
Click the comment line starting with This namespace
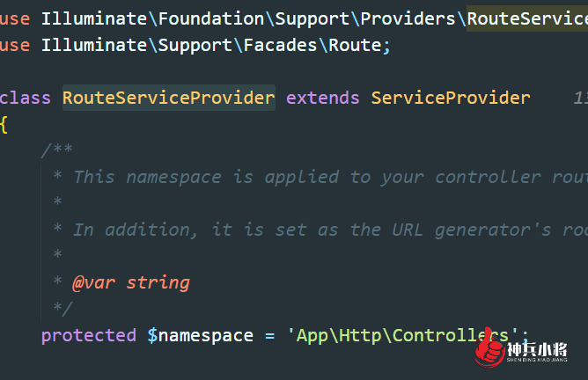click(x=320, y=177)
